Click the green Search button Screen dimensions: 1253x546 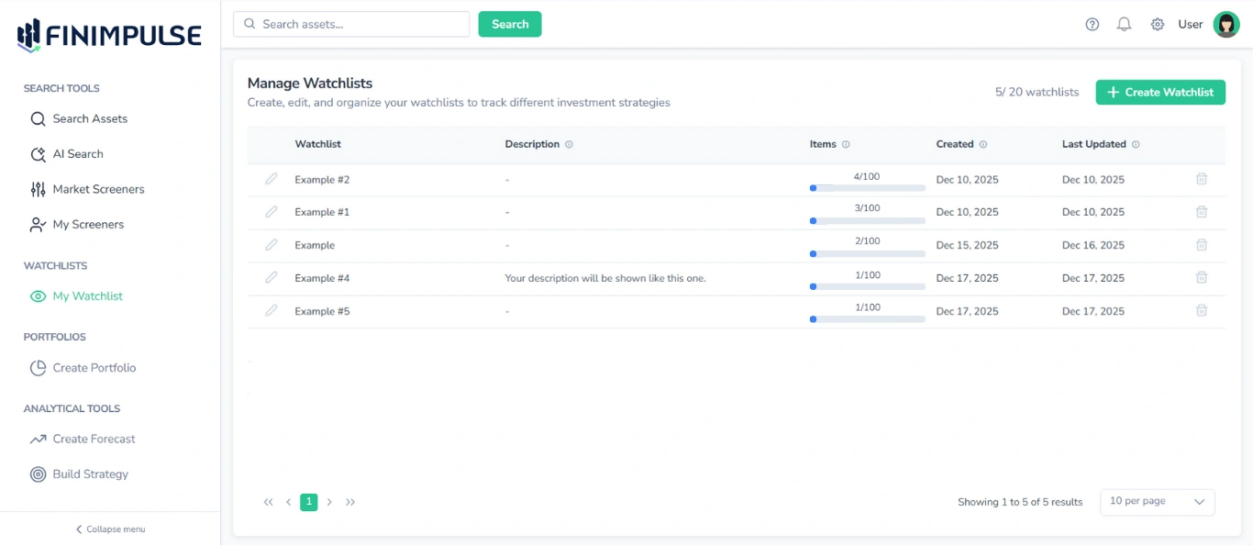coord(509,24)
